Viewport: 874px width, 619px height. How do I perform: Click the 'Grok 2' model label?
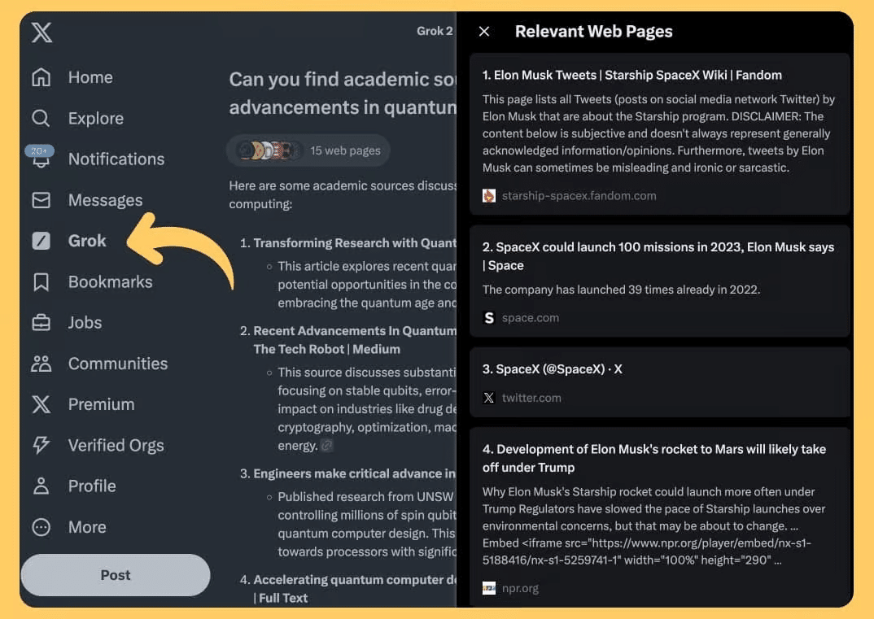click(x=435, y=31)
